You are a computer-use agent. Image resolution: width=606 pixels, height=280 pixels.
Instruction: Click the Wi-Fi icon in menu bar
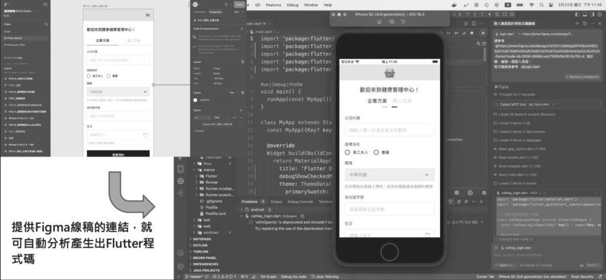[532, 5]
